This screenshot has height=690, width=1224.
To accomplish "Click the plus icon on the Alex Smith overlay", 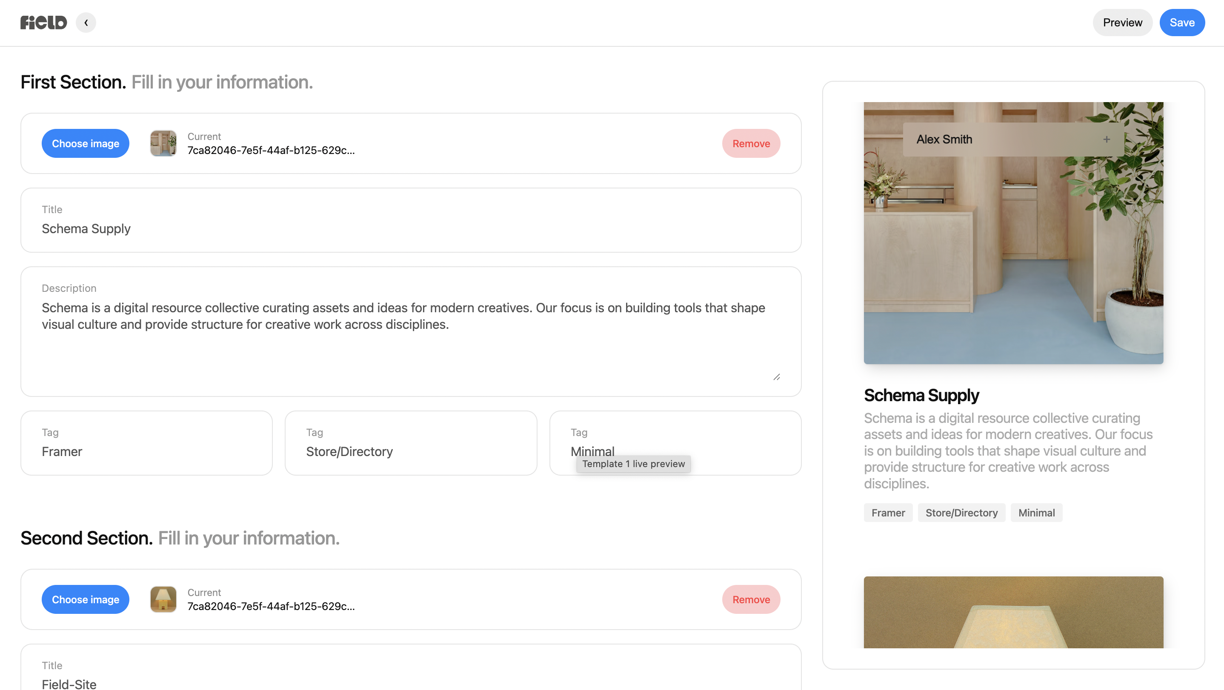I will pos(1106,139).
